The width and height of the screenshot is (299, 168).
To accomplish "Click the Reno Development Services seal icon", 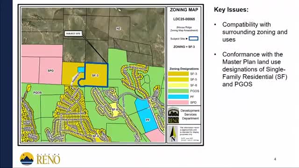I will pos(173,115).
